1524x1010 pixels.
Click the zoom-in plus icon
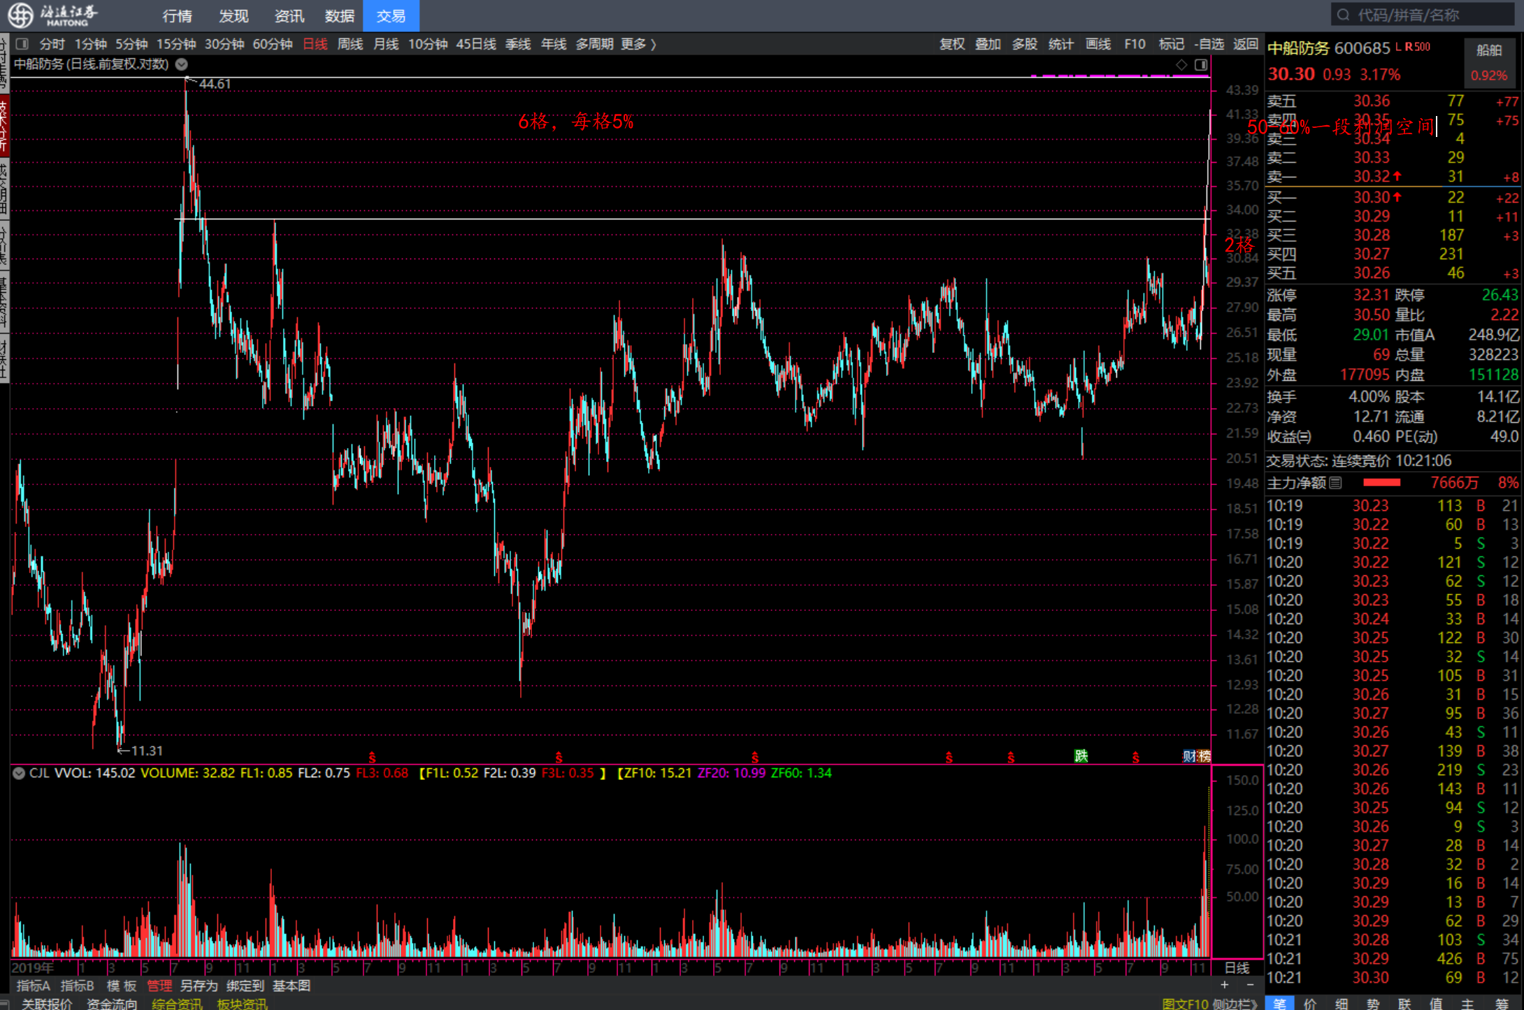coord(1224,985)
